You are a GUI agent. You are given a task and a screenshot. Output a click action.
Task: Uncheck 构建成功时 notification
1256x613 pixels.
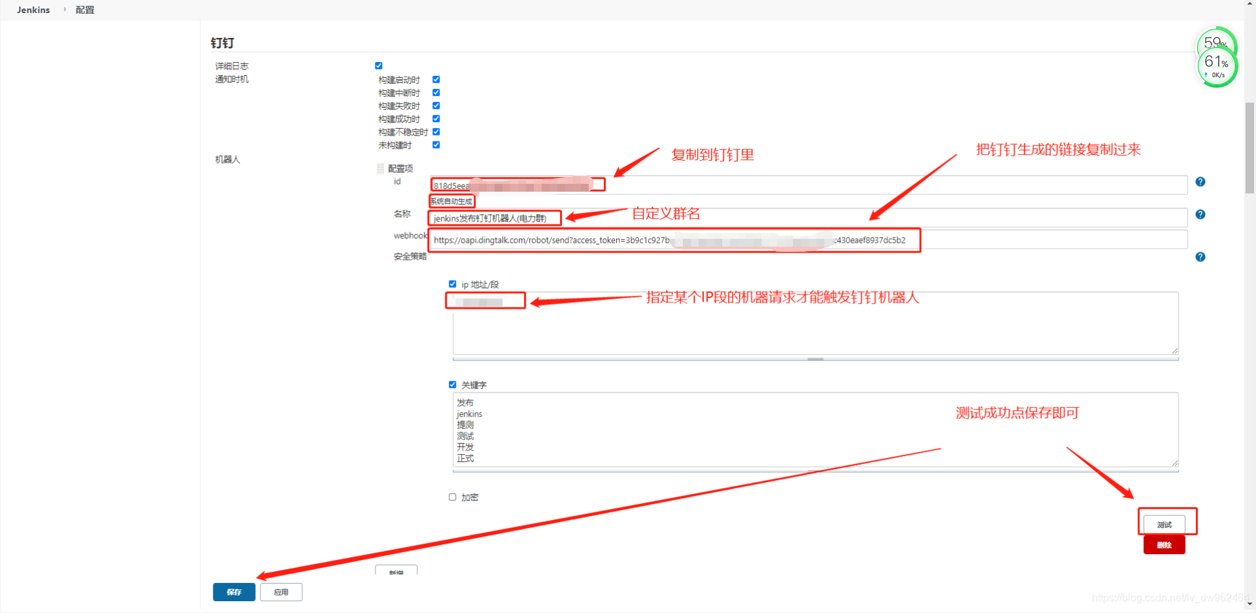coord(436,119)
